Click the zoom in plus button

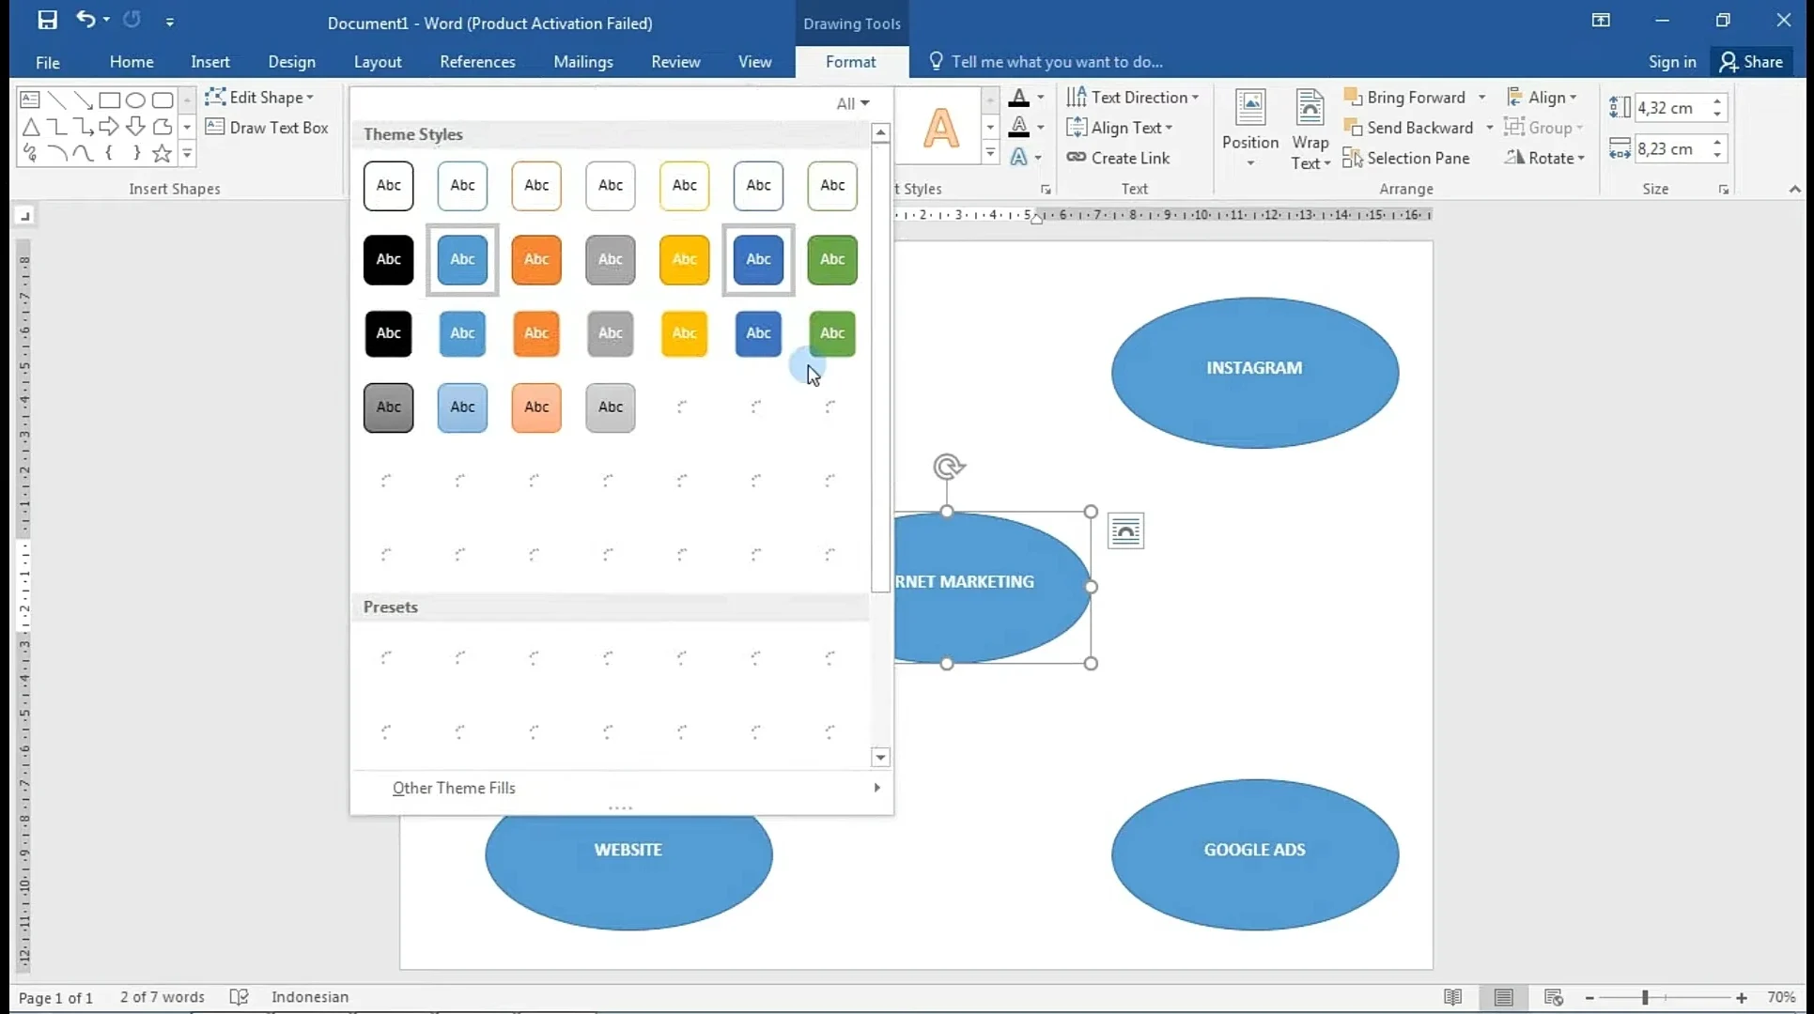(x=1742, y=998)
